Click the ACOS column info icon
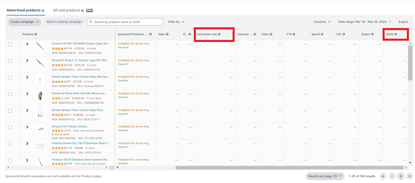 click(x=396, y=34)
